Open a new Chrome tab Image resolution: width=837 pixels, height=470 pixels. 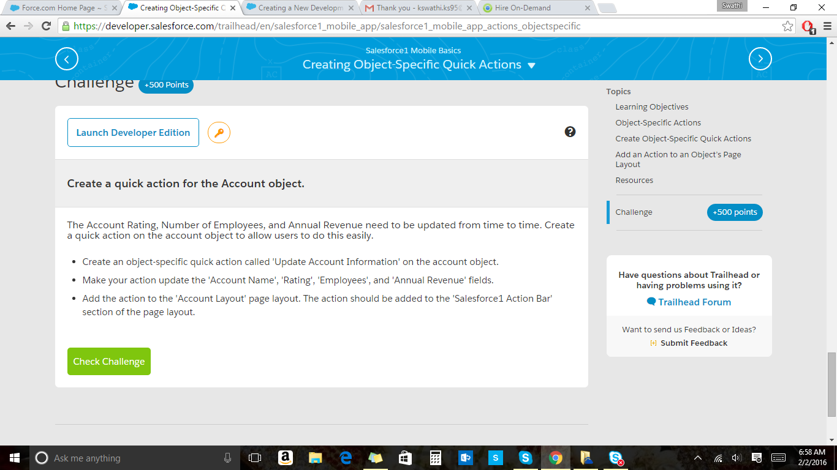607,8
